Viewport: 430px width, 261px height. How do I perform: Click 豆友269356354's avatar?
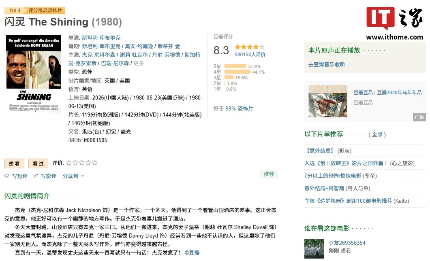click(314, 249)
